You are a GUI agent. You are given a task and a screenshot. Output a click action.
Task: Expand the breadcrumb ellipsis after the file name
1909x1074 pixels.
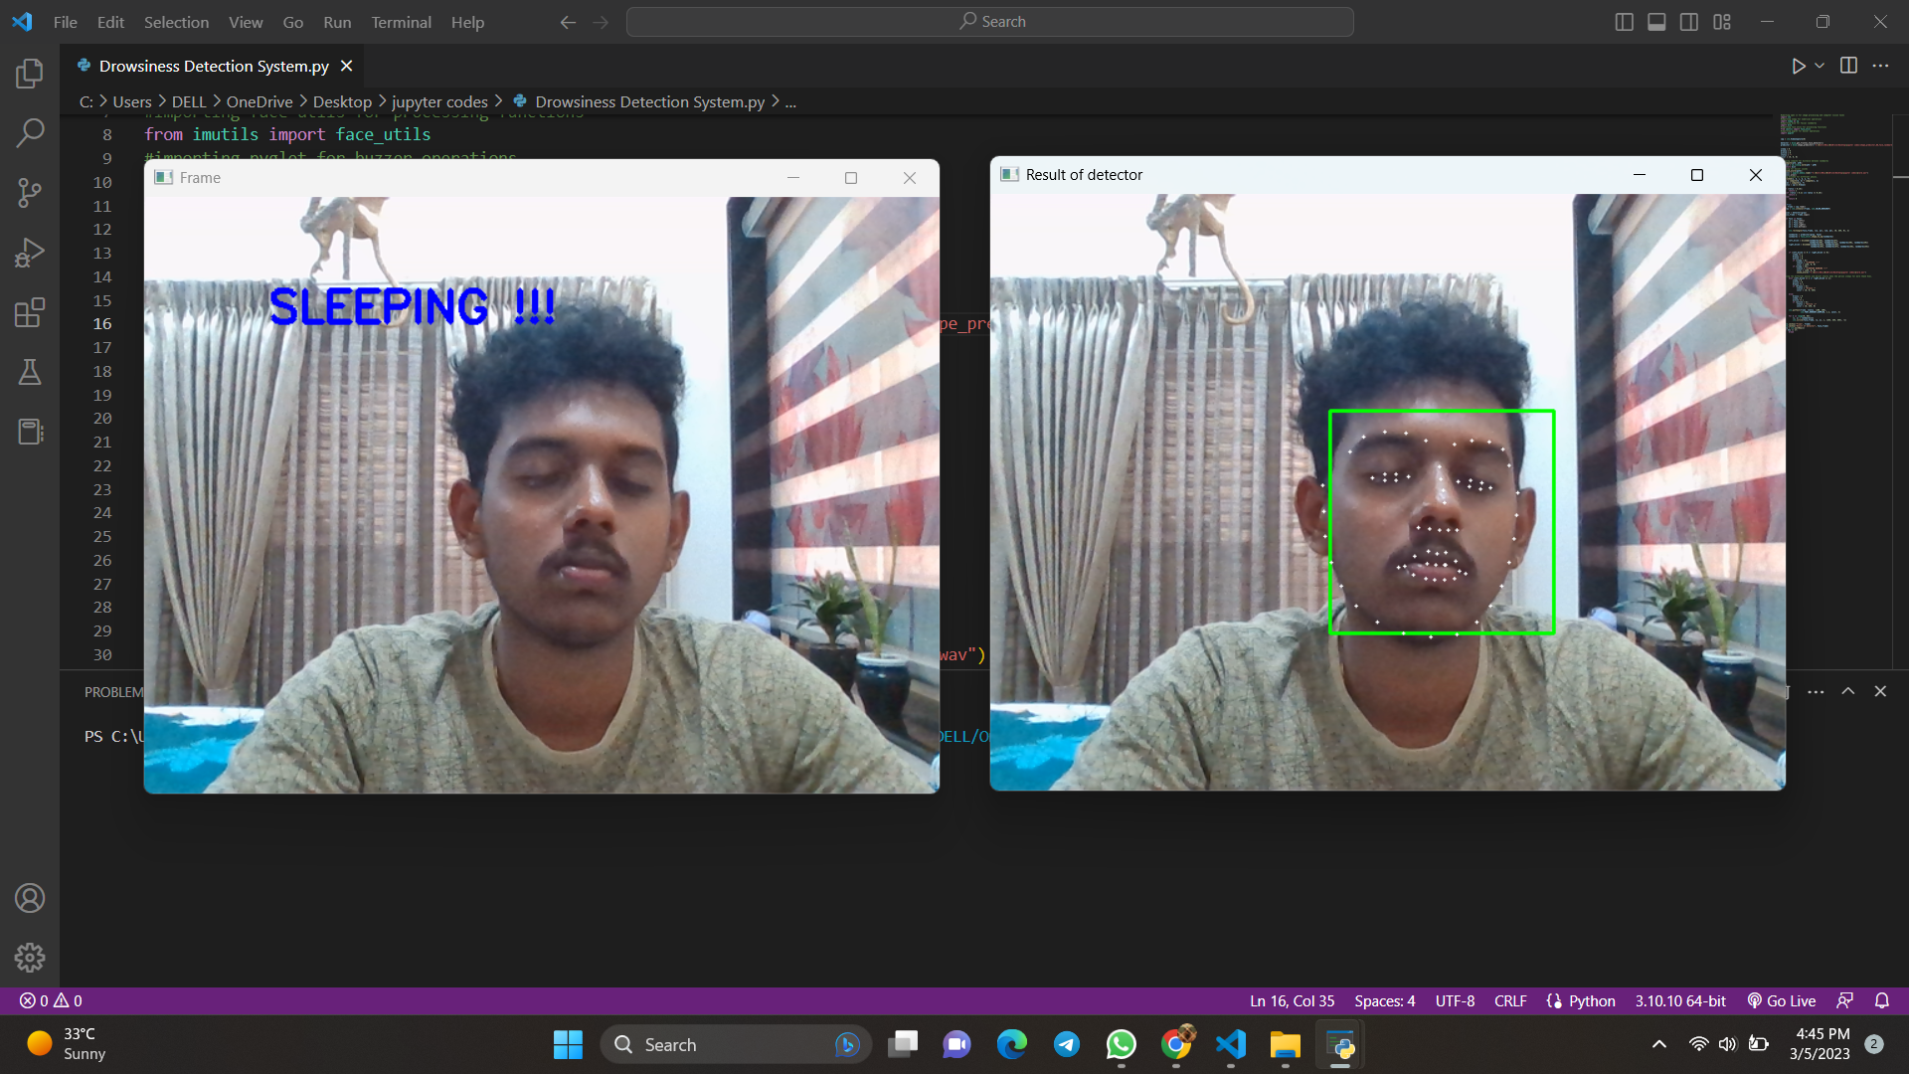[x=790, y=101]
